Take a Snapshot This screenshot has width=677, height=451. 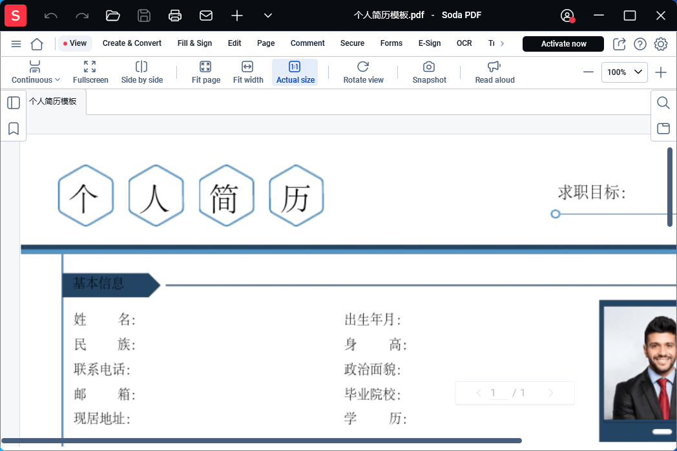coord(429,72)
